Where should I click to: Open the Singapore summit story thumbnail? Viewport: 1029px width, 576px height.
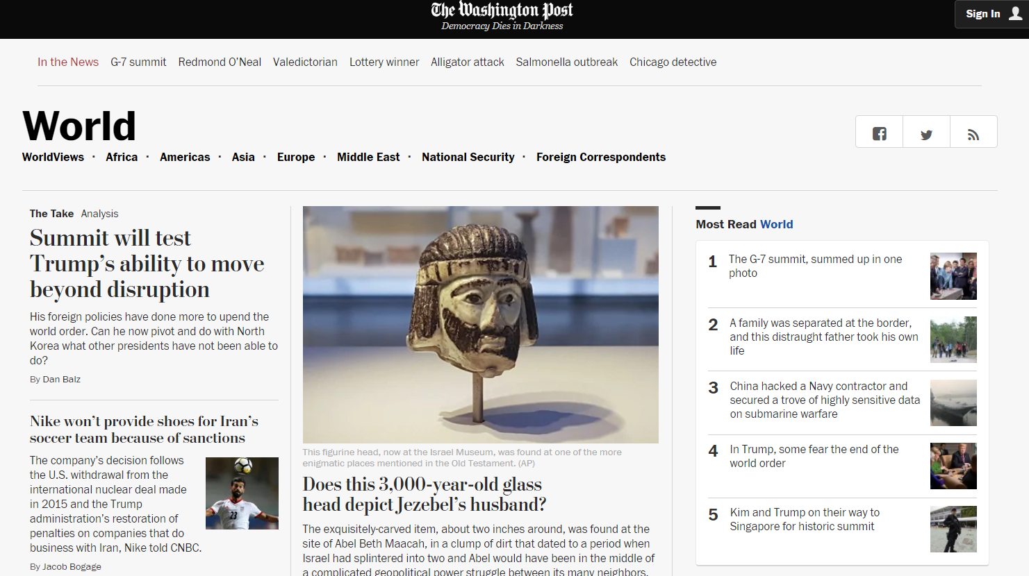point(953,529)
